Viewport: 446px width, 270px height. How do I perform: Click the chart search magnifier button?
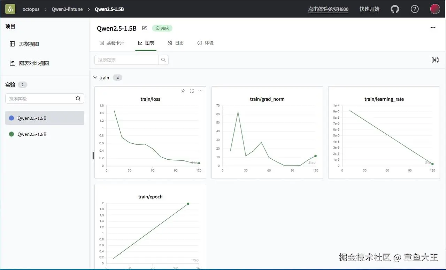(163, 60)
